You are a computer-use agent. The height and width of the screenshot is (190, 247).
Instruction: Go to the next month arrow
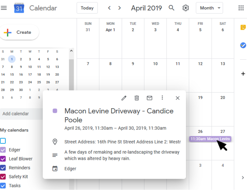(x=119, y=8)
